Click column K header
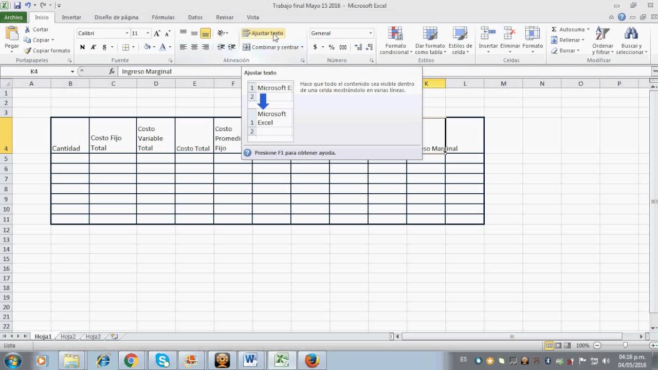The height and width of the screenshot is (370, 658). 426,83
